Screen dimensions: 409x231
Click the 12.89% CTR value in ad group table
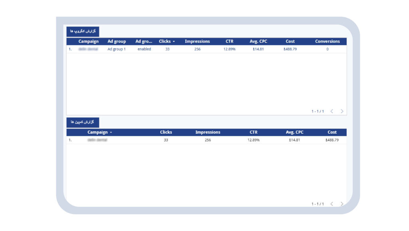tap(230, 49)
